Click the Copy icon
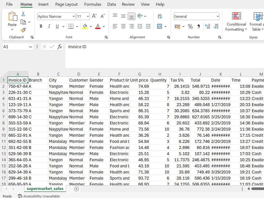 23,22
